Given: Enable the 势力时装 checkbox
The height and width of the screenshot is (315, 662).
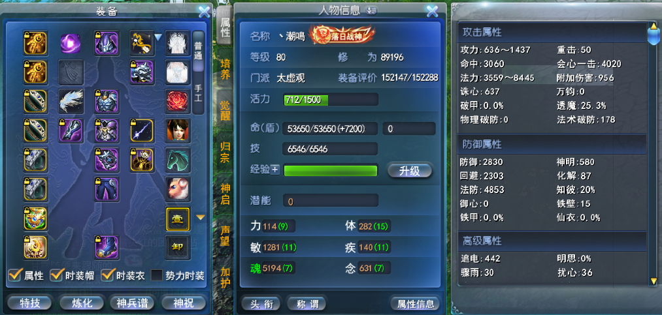Looking at the screenshot, I should pos(157,275).
